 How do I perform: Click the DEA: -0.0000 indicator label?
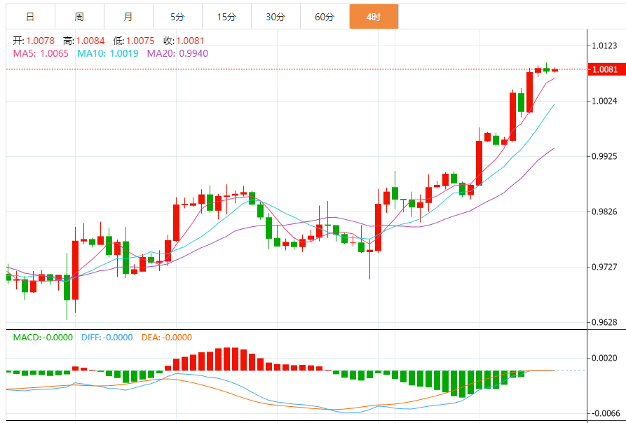point(166,338)
